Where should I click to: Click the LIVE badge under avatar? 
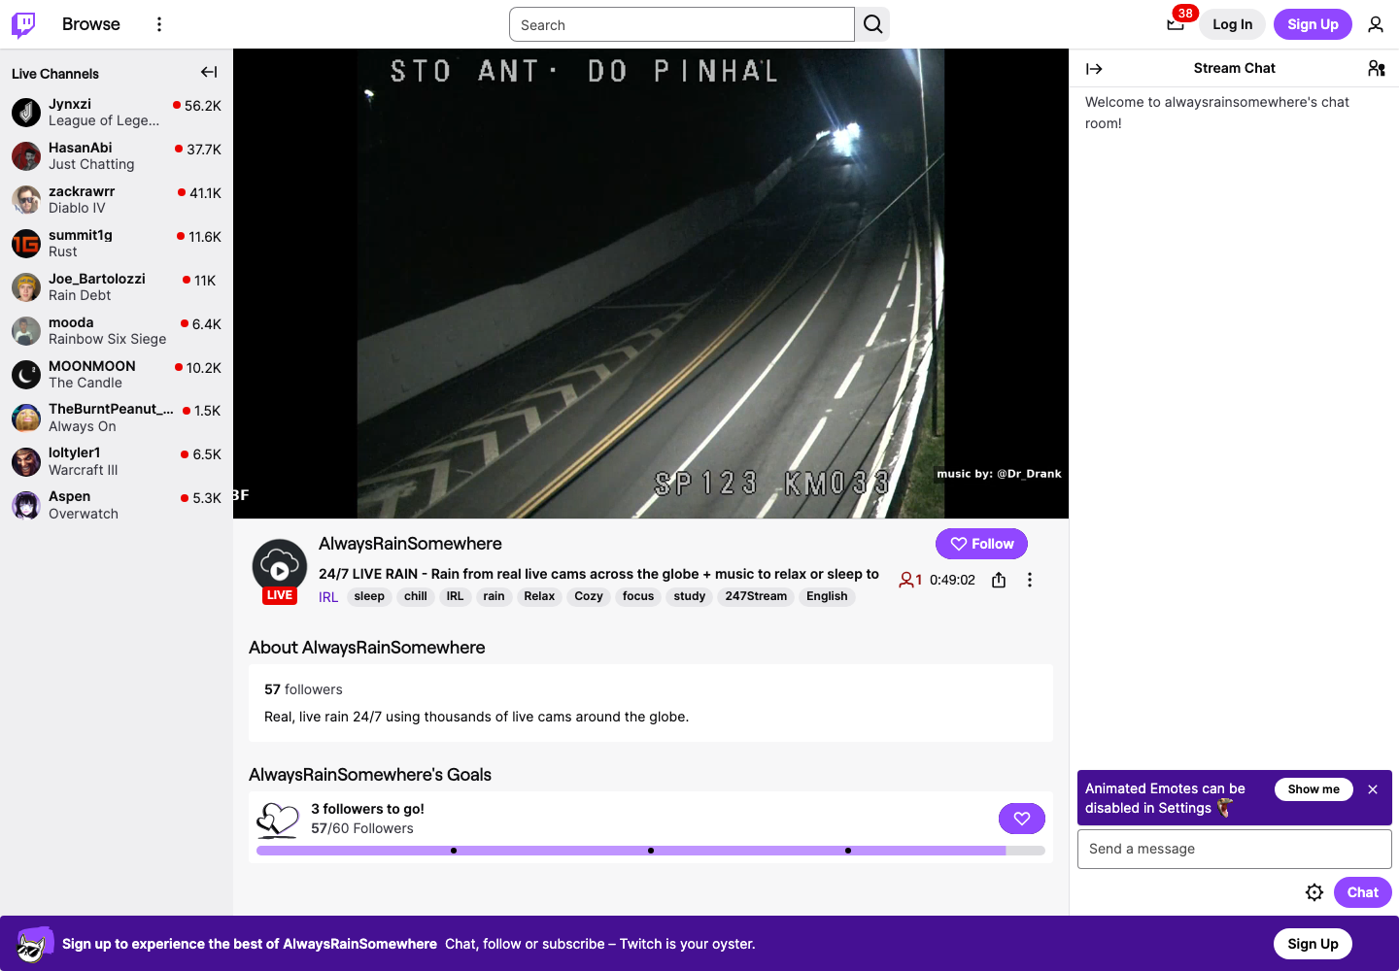(x=280, y=595)
